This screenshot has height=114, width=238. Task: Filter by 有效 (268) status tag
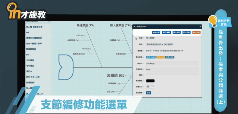(x=151, y=57)
